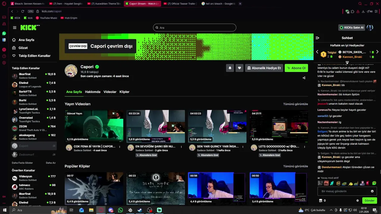Go back in the browser
The image size is (381, 214).
coord(12,11)
